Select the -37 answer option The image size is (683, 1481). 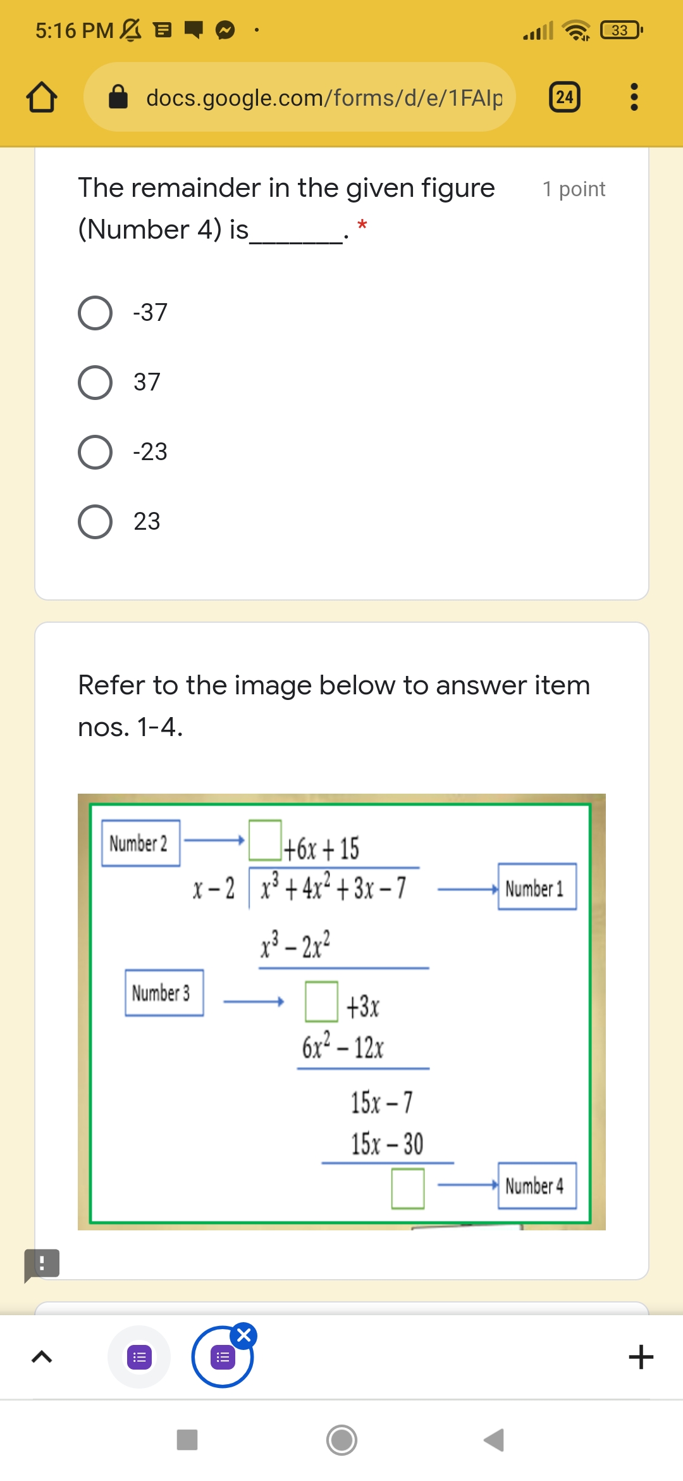click(x=95, y=311)
